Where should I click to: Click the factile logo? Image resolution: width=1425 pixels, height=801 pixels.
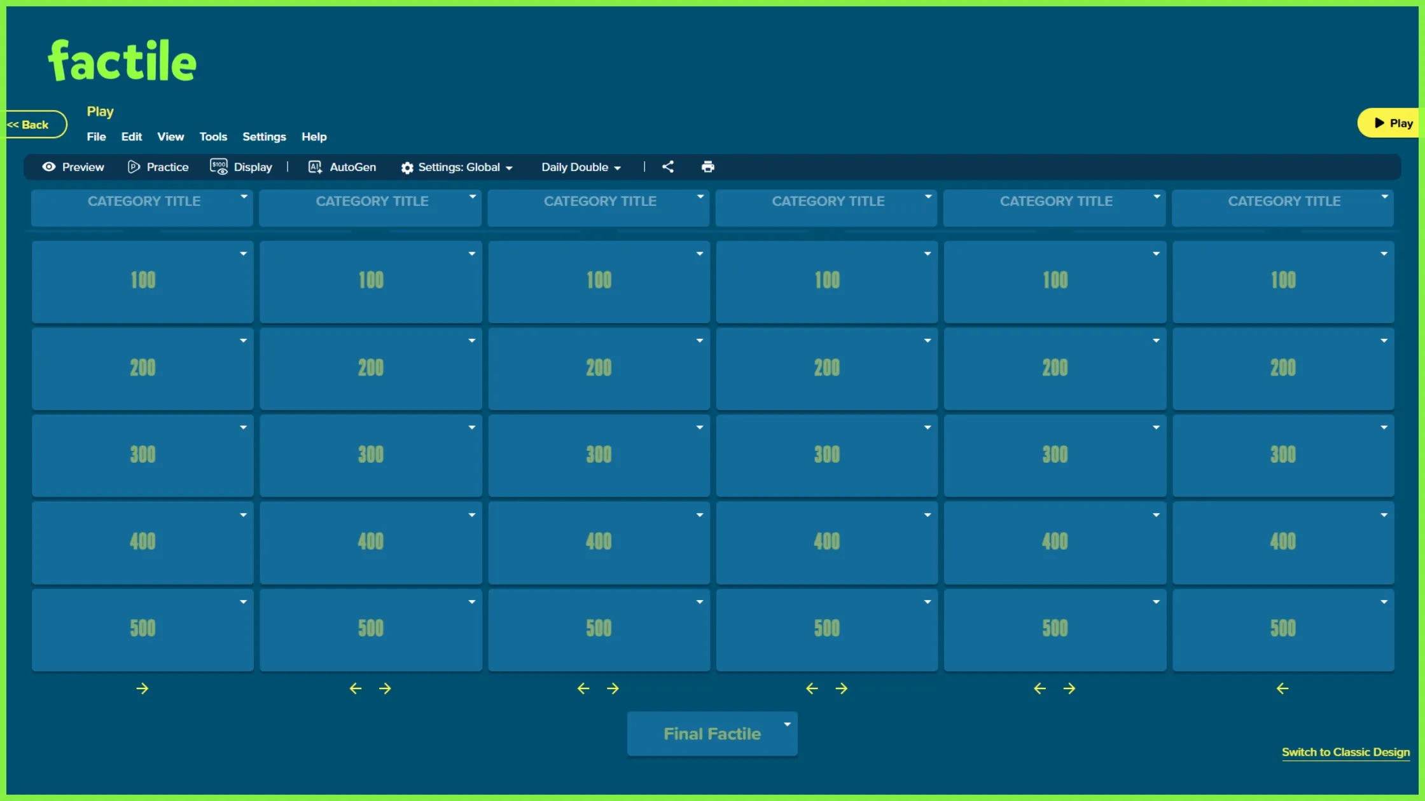(122, 59)
